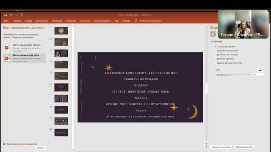
Task: Click the Tell Me lightbulb icon
Action: (x=135, y=21)
